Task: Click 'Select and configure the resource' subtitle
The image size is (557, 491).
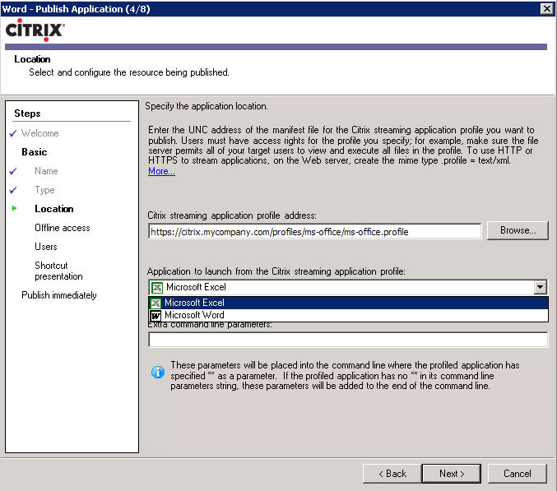Action: click(x=129, y=72)
